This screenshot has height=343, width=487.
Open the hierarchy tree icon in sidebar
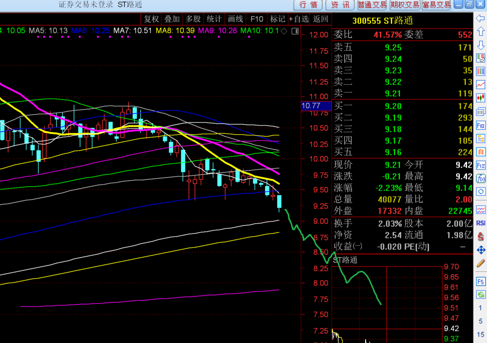click(x=481, y=139)
